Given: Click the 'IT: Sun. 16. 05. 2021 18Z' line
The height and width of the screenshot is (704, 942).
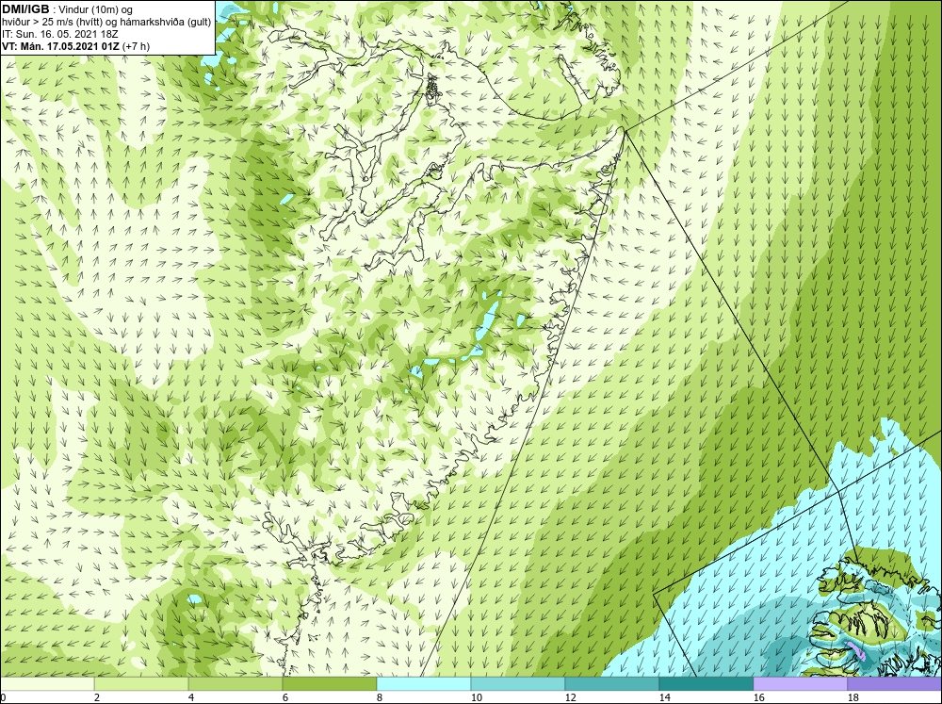Looking at the screenshot, I should pyautogui.click(x=59, y=34).
